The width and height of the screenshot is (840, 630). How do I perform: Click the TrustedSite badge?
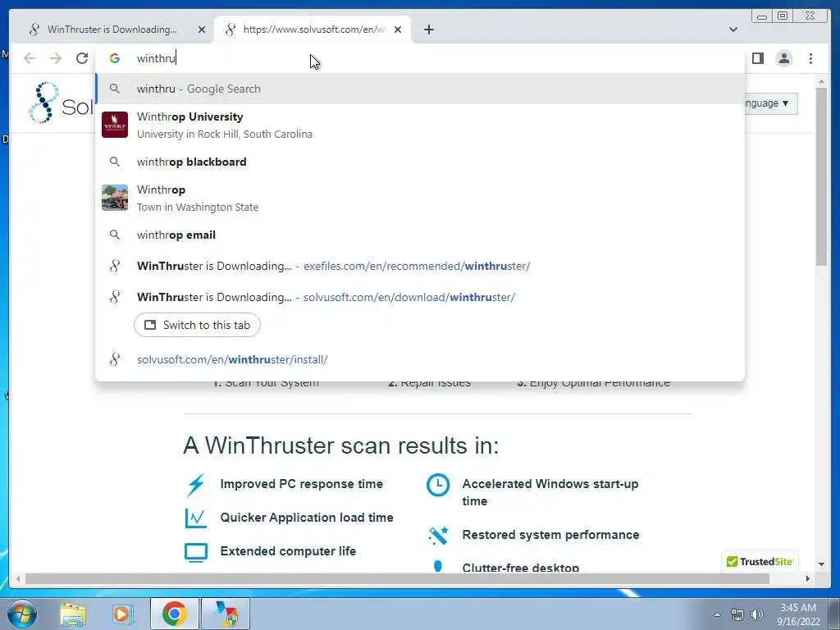760,561
